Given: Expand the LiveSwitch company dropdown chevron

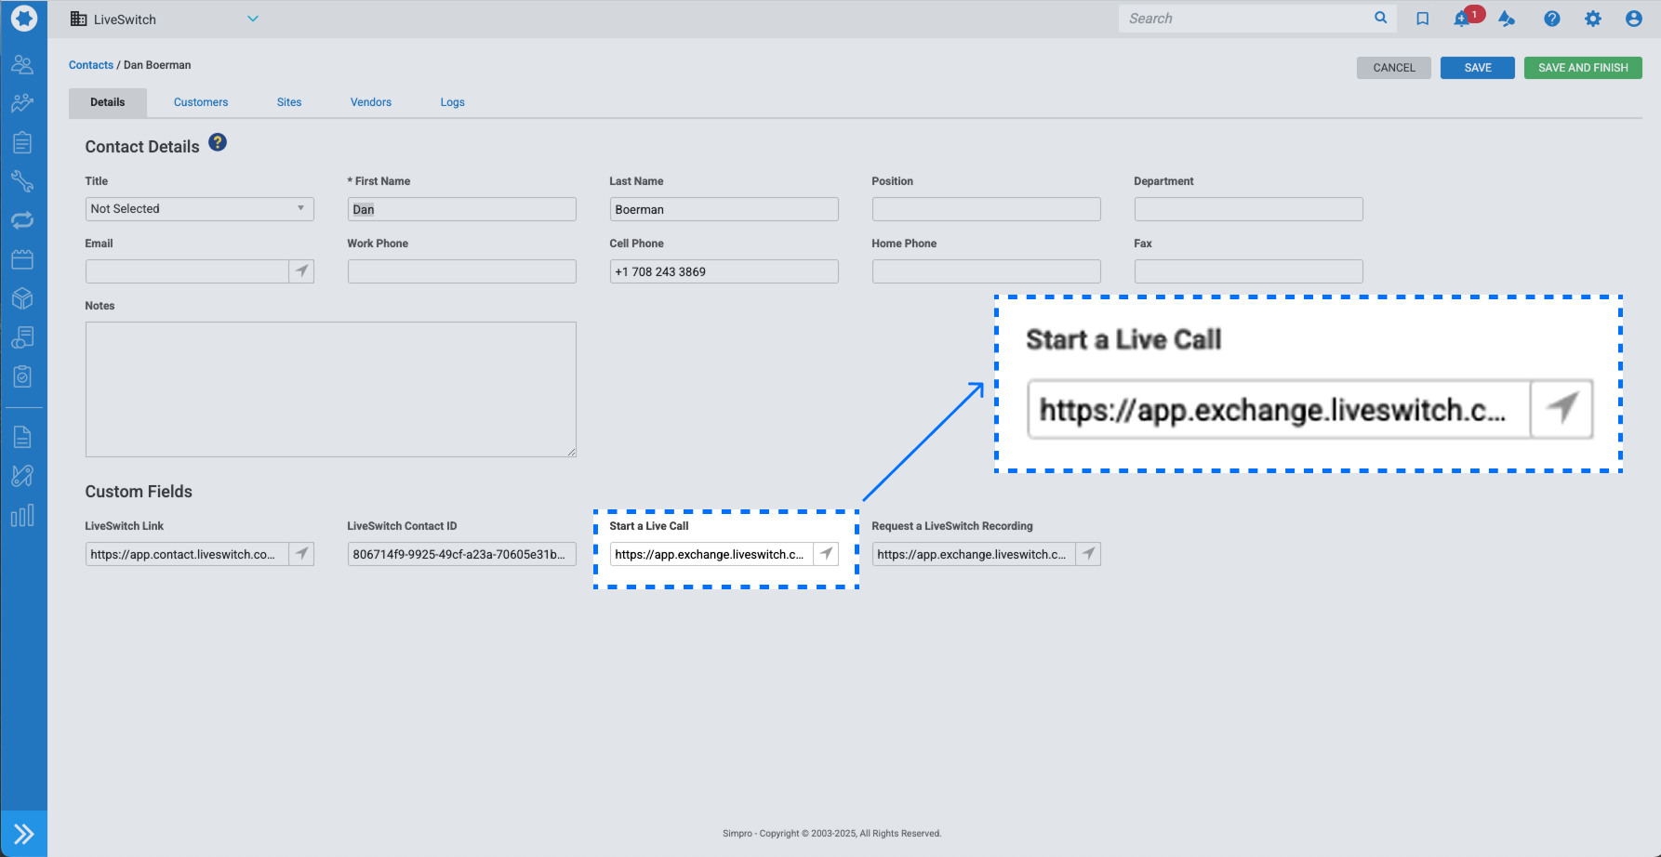Looking at the screenshot, I should (x=253, y=19).
